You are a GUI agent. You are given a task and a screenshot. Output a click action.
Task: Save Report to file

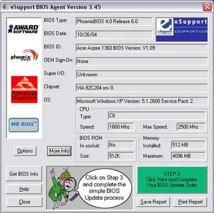(153, 202)
